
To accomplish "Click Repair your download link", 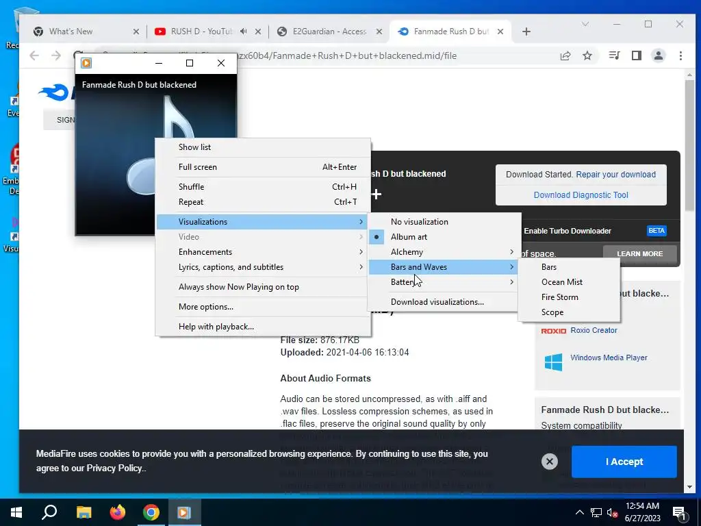I will (x=615, y=175).
